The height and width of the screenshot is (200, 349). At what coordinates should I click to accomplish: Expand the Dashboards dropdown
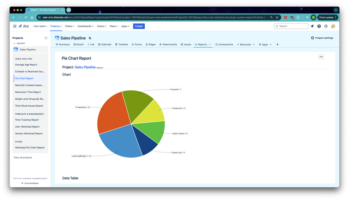point(86,26)
